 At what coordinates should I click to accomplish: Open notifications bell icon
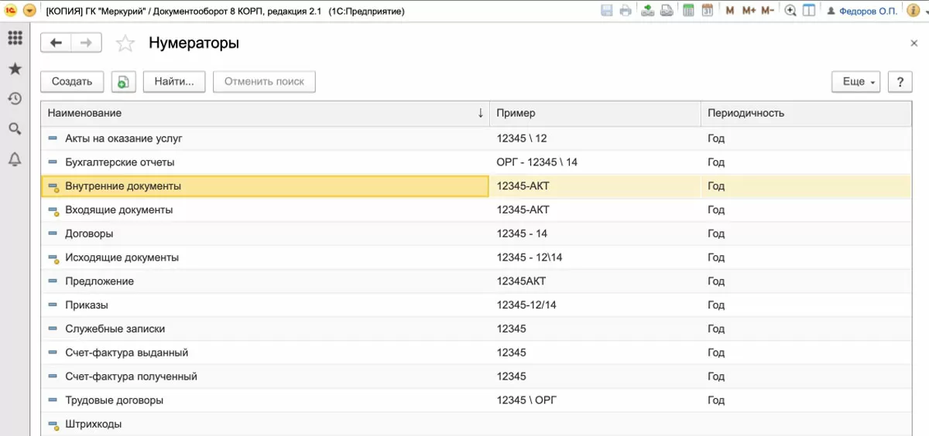coord(14,160)
